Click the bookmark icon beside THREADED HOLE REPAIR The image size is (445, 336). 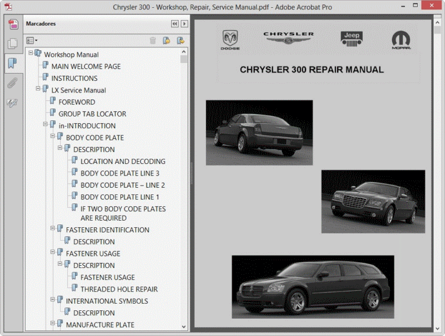click(x=75, y=288)
